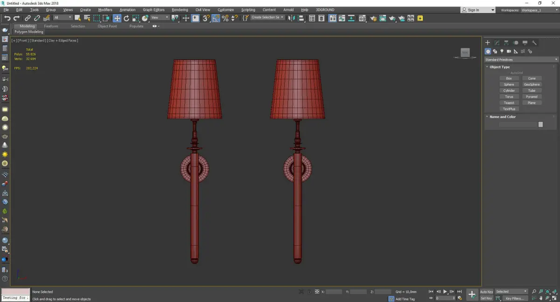Click the Mirror tool icon
This screenshot has width=560, height=302.
(x=291, y=18)
